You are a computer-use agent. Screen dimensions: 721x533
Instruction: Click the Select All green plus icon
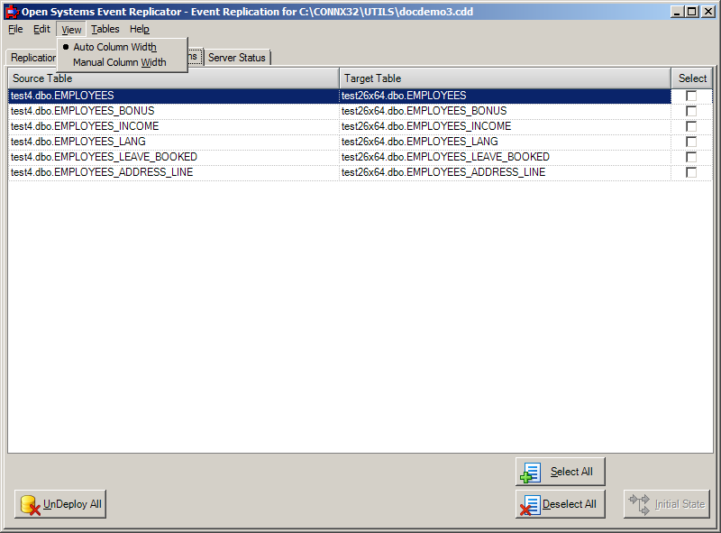tap(533, 471)
